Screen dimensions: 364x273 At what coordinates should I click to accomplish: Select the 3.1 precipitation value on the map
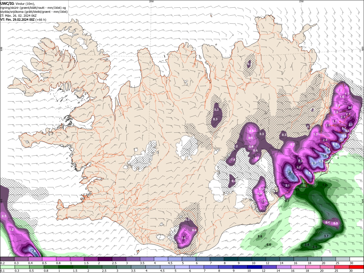point(288,185)
